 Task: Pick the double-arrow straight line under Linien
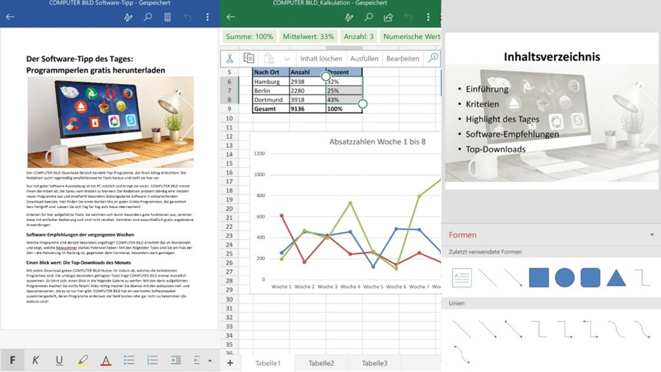coord(513,329)
